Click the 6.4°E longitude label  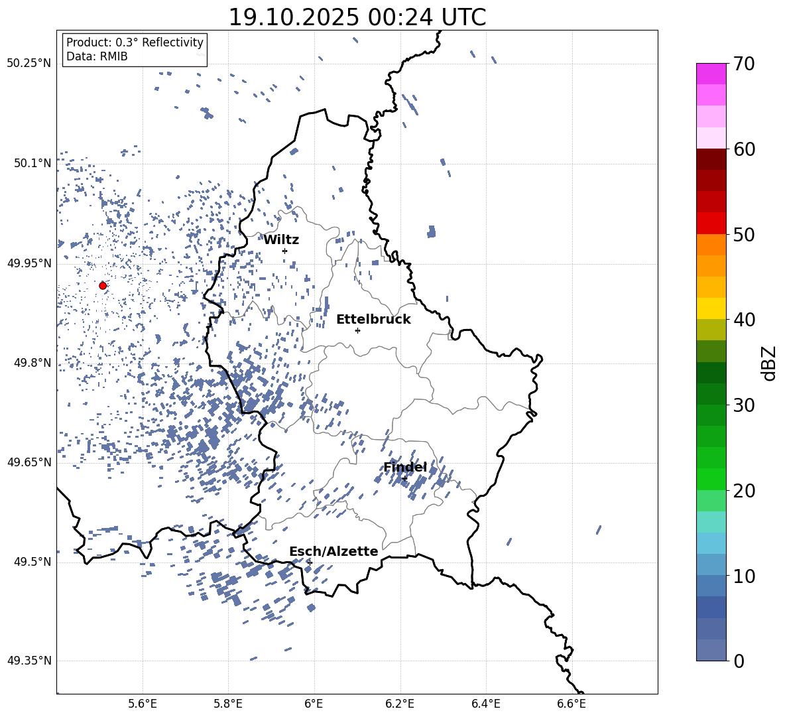tap(485, 704)
